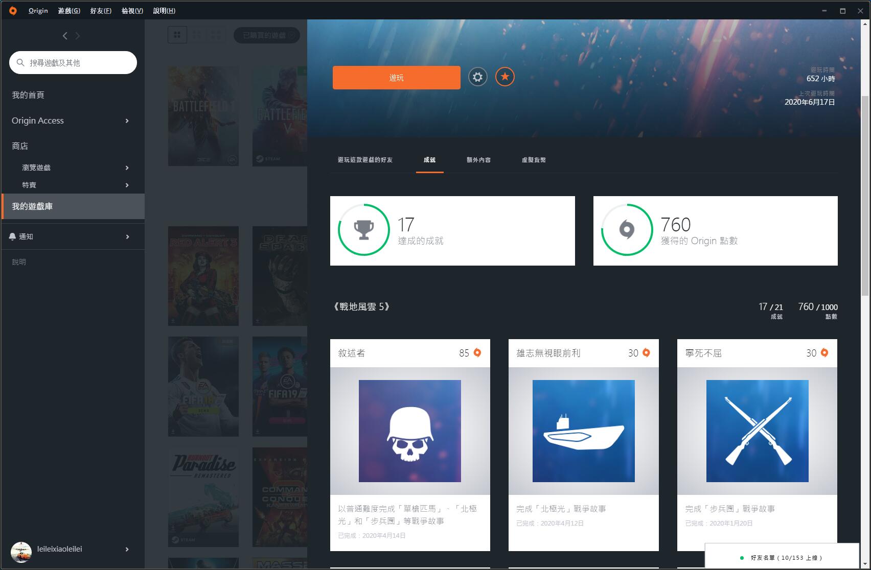
Task: Click the 寧死不屈 achievement title
Action: [x=703, y=353]
